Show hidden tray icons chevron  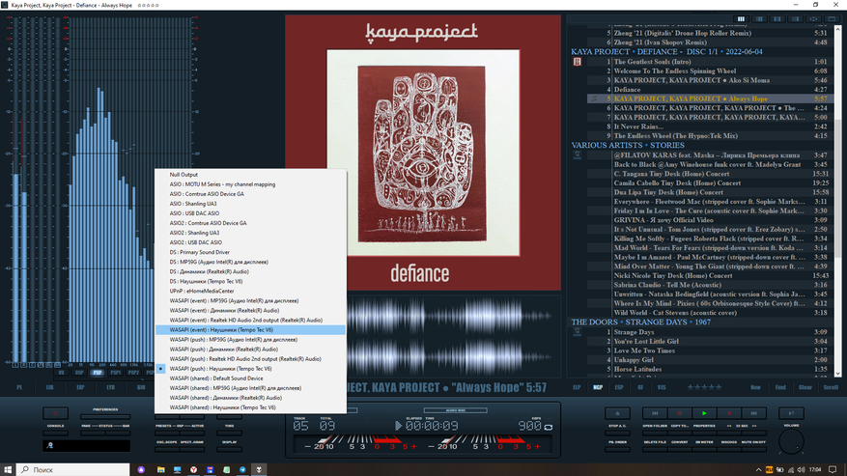pyautogui.click(x=758, y=469)
